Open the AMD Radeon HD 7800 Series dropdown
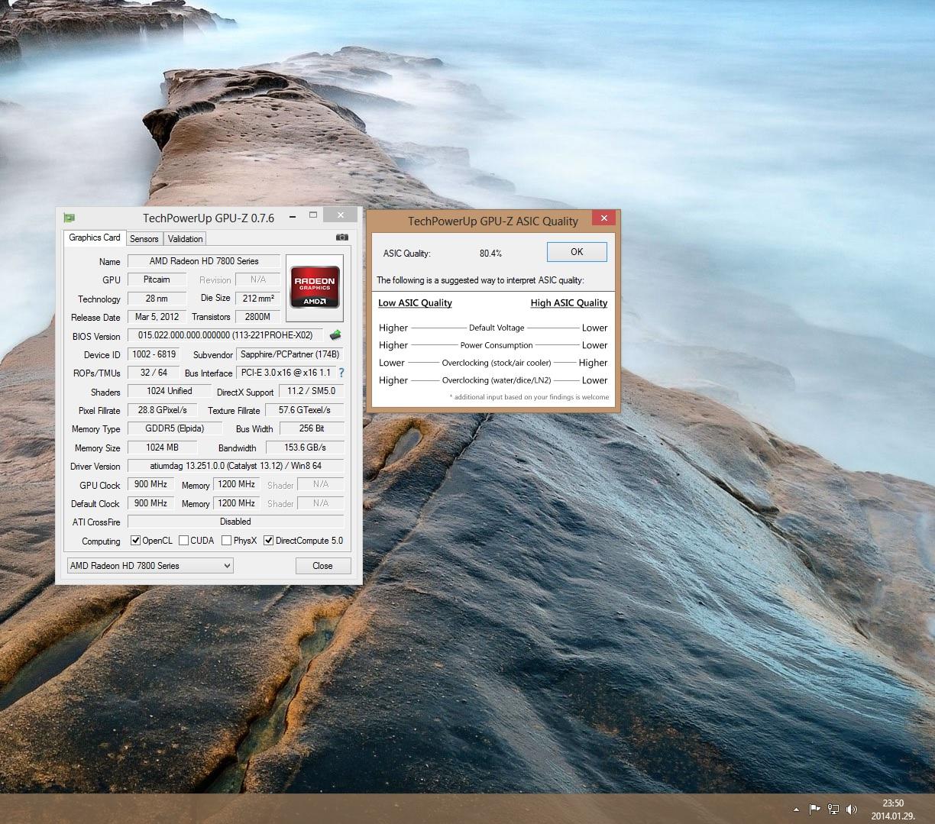 (x=150, y=566)
